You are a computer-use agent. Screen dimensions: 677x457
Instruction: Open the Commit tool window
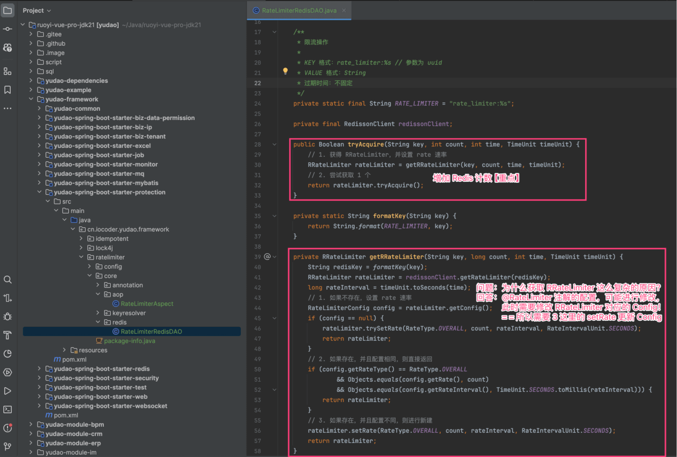click(7, 29)
